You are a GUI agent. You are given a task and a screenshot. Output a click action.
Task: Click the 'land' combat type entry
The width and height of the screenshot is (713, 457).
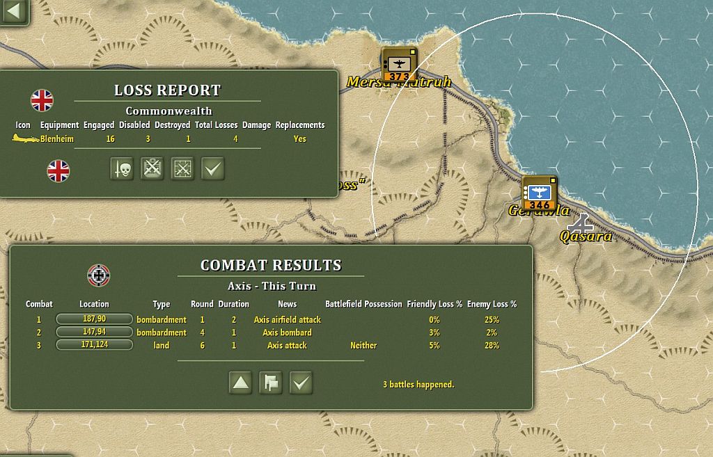(162, 346)
